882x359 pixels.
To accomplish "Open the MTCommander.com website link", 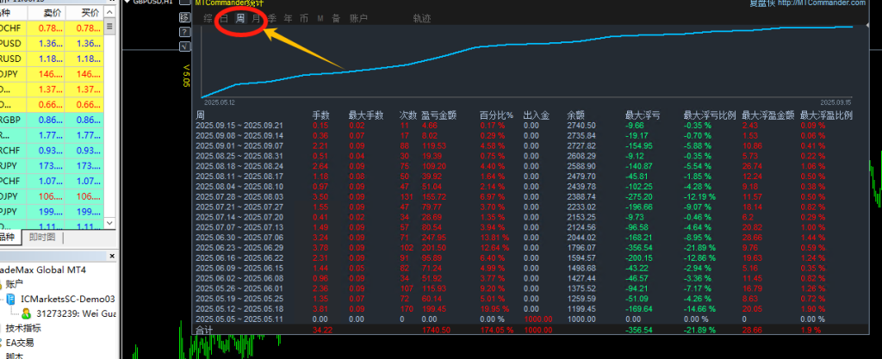I will (822, 3).
